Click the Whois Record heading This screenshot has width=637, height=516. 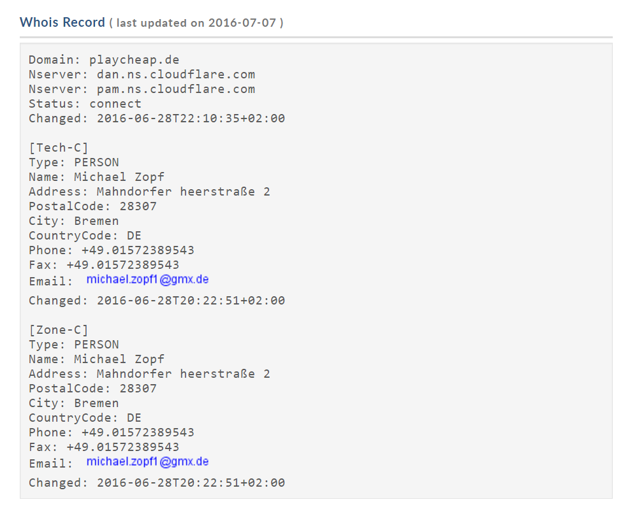[x=62, y=22]
